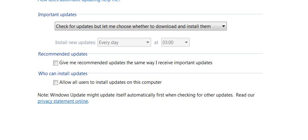Tick the recommended updates checkbox

56,63
